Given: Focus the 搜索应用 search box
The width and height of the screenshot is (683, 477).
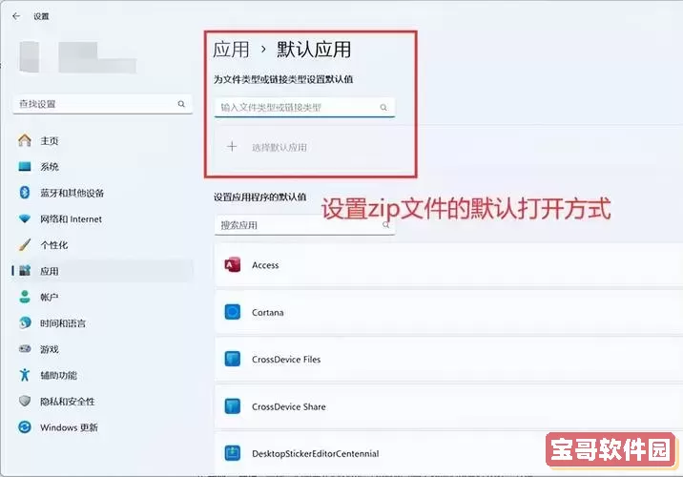Looking at the screenshot, I should tap(304, 225).
